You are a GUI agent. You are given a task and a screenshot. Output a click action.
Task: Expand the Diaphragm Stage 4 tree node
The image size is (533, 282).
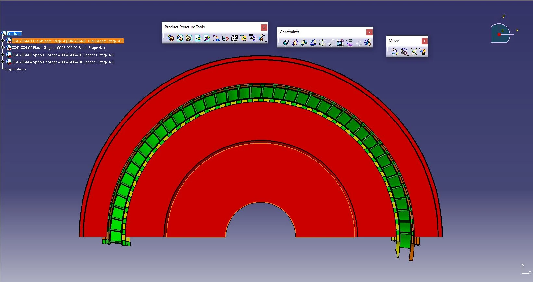point(3,41)
